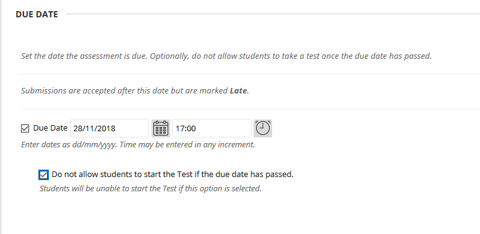The image size is (480, 234).
Task: Choose due time via alarm clock icon
Action: pos(263,128)
